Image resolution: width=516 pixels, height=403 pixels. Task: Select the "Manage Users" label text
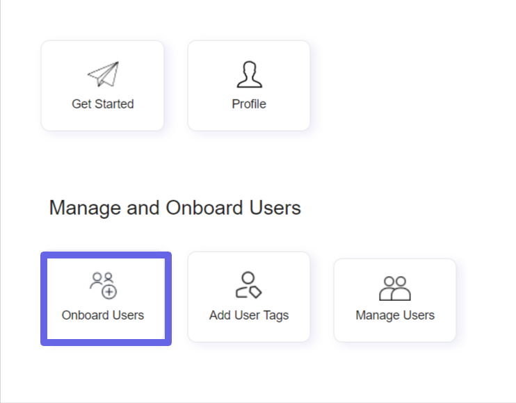click(x=395, y=315)
